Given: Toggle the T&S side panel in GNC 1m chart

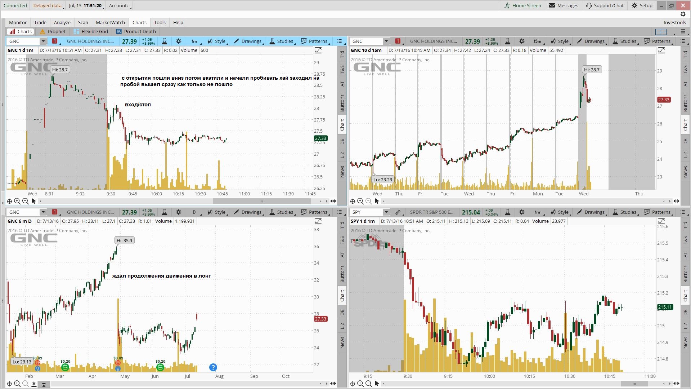Looking at the screenshot, I should coord(342,69).
